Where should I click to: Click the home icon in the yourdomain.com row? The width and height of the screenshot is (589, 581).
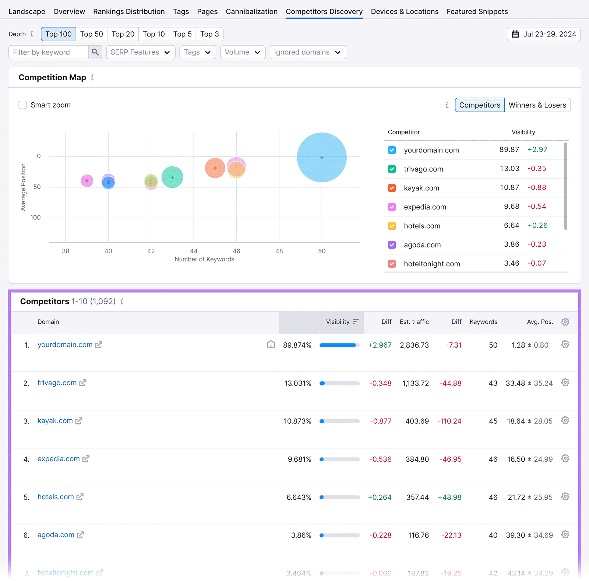coord(271,345)
